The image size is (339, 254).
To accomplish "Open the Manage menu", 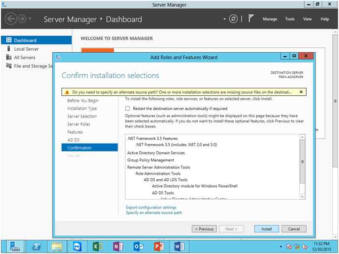I will tap(270, 19).
